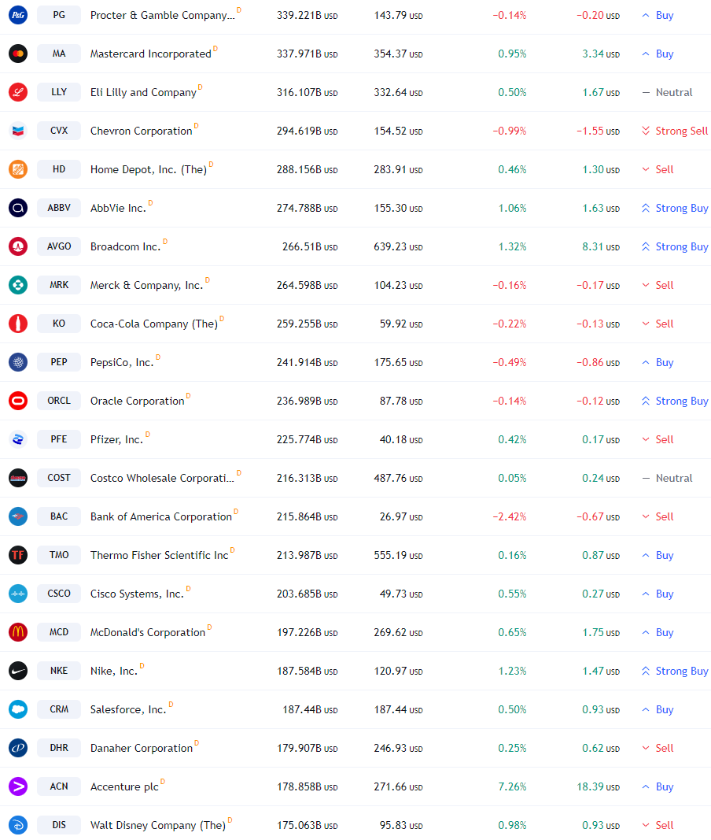Open Mastercard Incorporated company name

coord(150,54)
